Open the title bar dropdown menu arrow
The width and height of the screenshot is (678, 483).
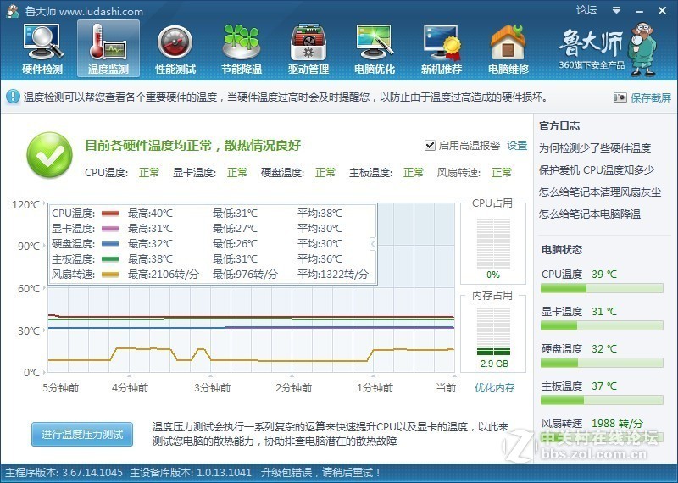[x=617, y=10]
